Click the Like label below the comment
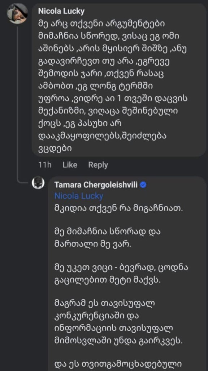Screen dimensions: 208x371 (x=69, y=165)
